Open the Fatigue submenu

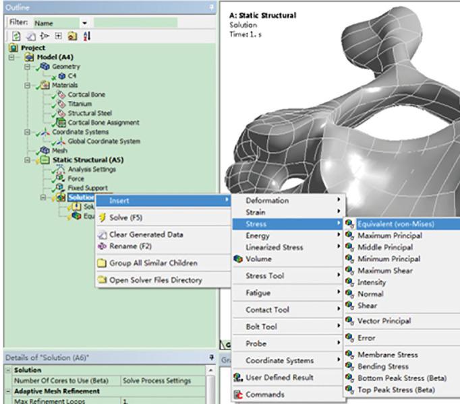288,293
